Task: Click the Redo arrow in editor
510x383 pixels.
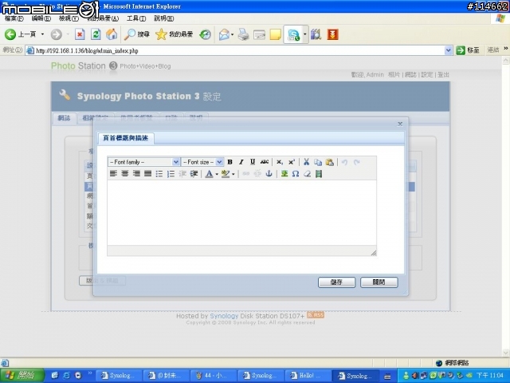Action: 356,162
